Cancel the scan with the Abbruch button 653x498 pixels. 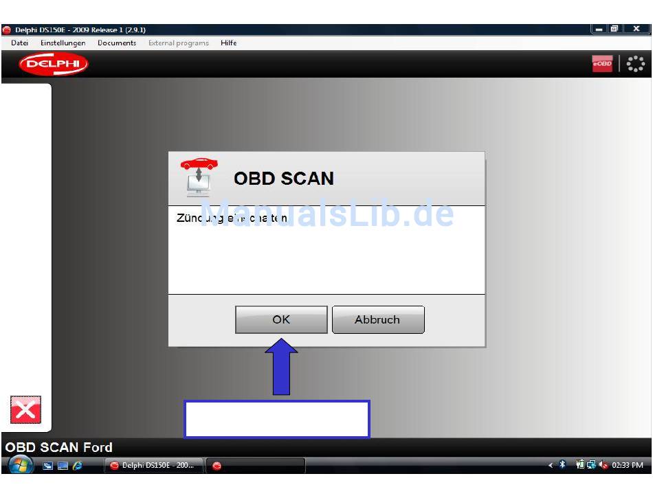click(x=378, y=319)
